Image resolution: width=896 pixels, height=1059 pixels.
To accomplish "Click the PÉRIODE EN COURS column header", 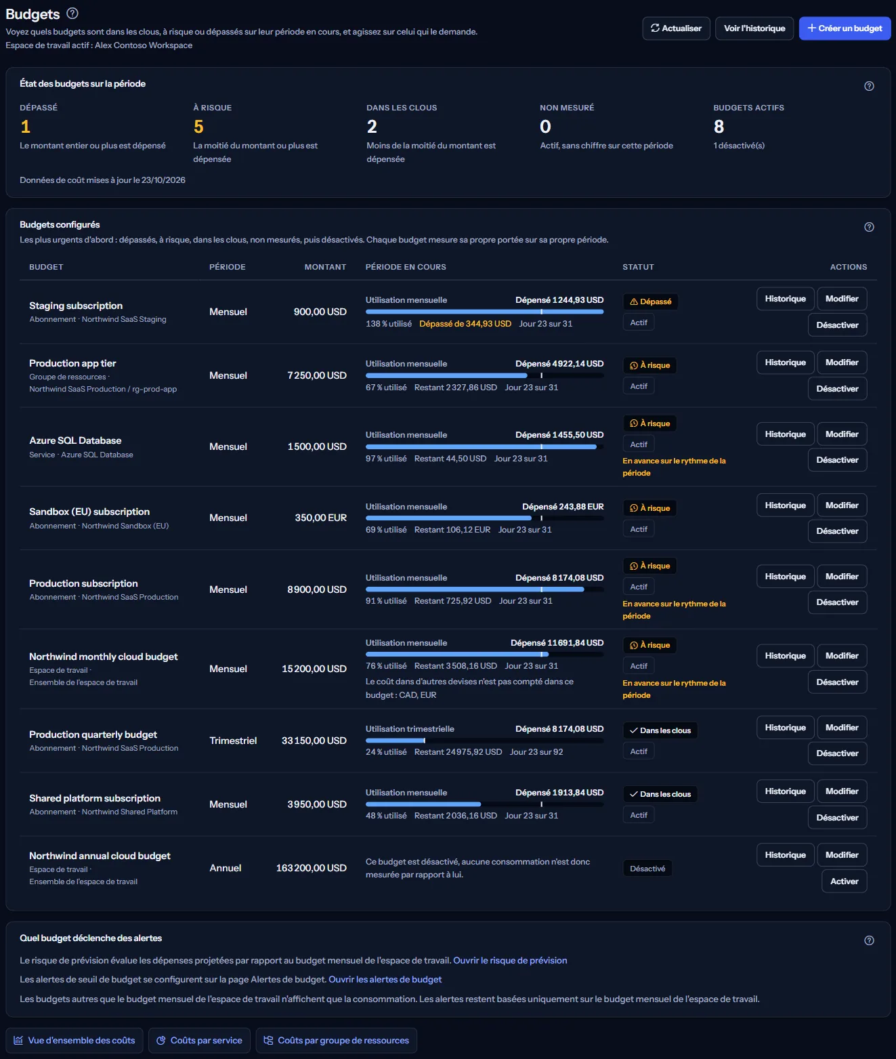I will click(x=406, y=267).
